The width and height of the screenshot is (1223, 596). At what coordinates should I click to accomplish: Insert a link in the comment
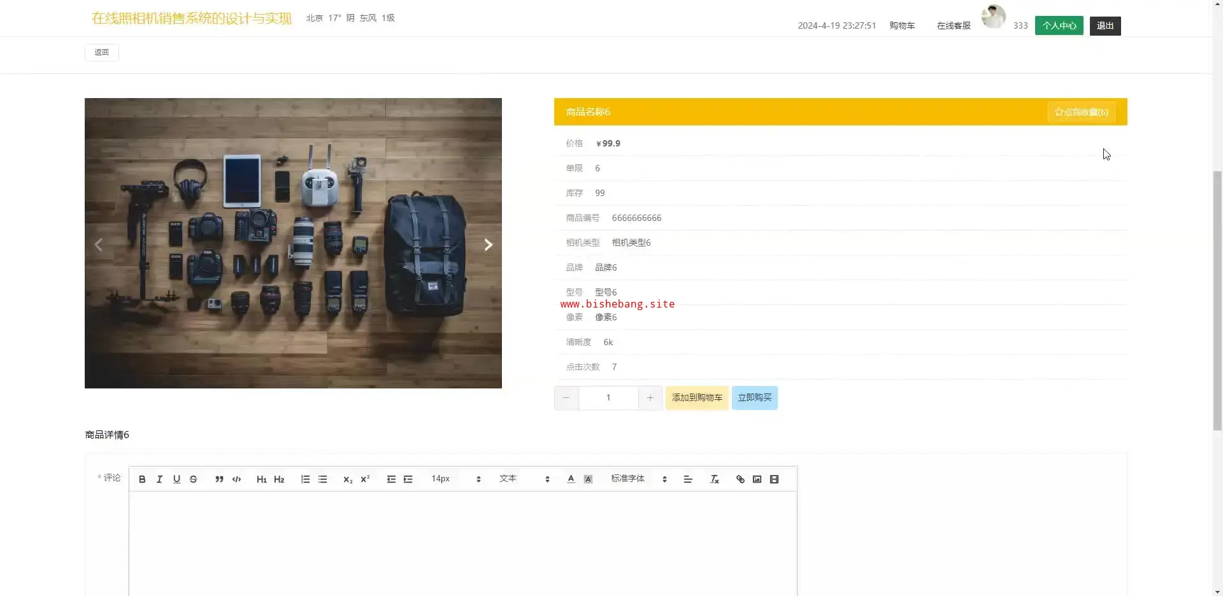coord(740,479)
